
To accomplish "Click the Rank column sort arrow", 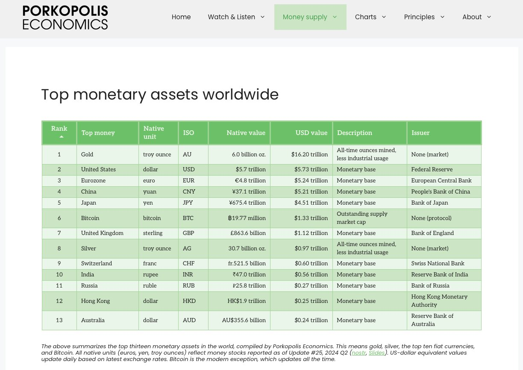I will [61, 137].
